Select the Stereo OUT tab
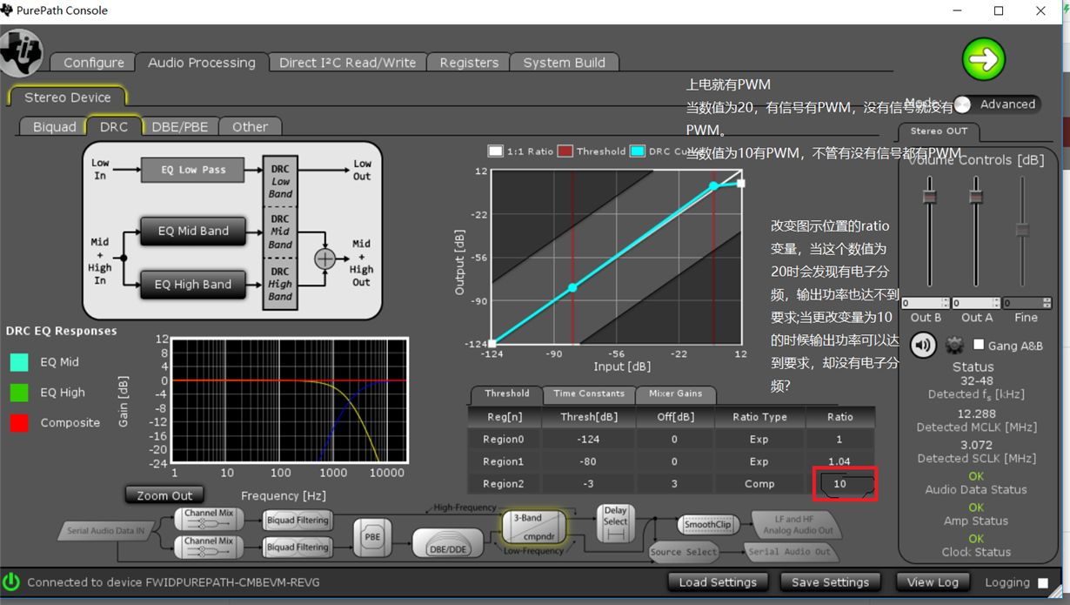1070x605 pixels. tap(939, 131)
